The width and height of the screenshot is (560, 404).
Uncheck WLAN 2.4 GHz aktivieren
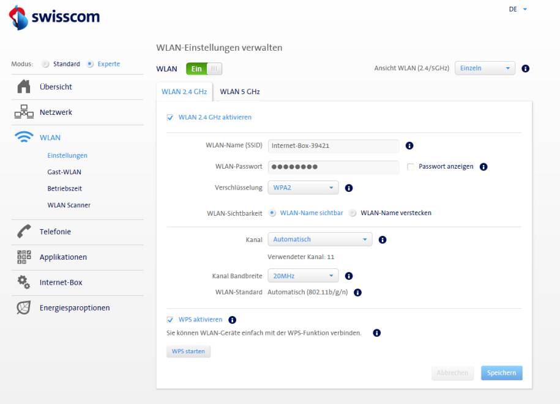pos(170,117)
